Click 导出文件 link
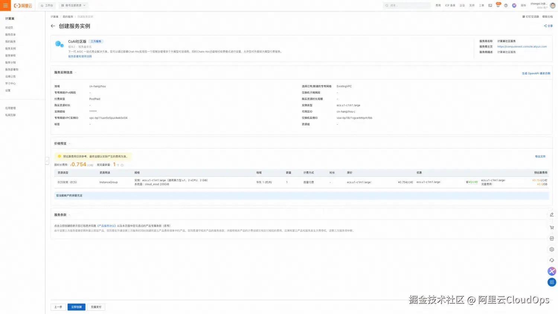 point(540,157)
